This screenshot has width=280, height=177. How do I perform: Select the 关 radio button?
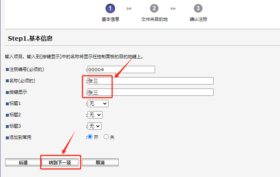click(x=106, y=137)
